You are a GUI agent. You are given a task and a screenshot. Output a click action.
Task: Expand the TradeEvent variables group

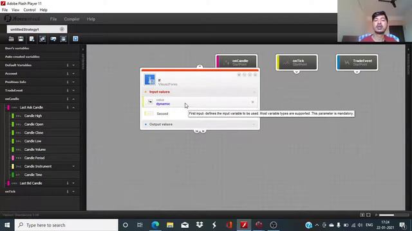click(73, 90)
